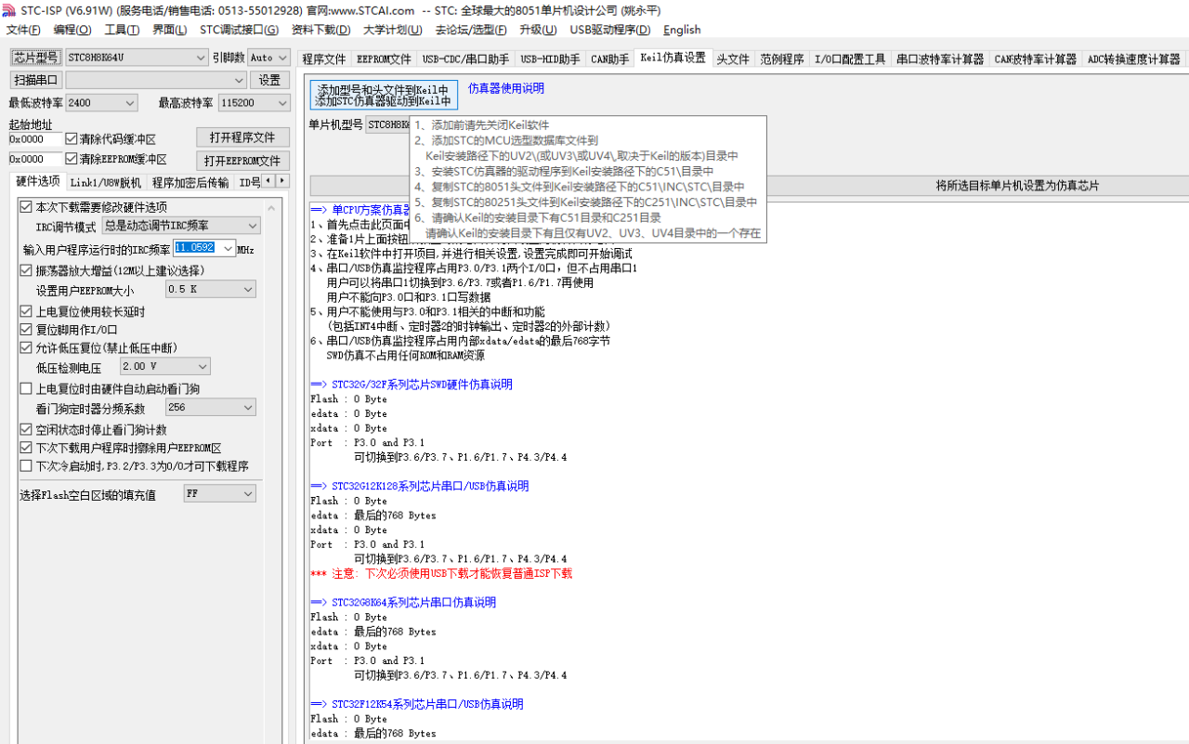Switch interface language via English menu item
Viewport: 1189px width, 744px height.
tap(681, 29)
